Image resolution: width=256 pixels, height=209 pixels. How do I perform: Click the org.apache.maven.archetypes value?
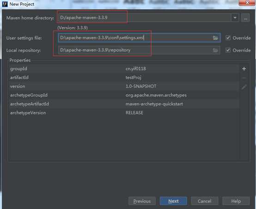[156, 95]
